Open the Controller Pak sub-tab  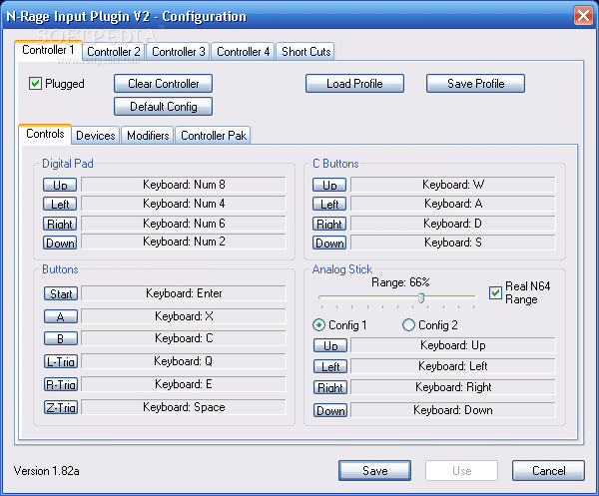[214, 135]
